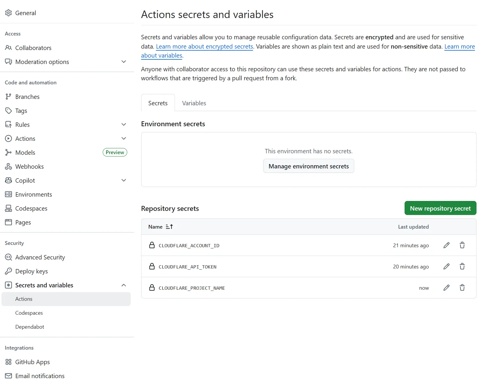Collapse Secrets and variables section
Viewport: 489px width, 388px height.
(124, 285)
